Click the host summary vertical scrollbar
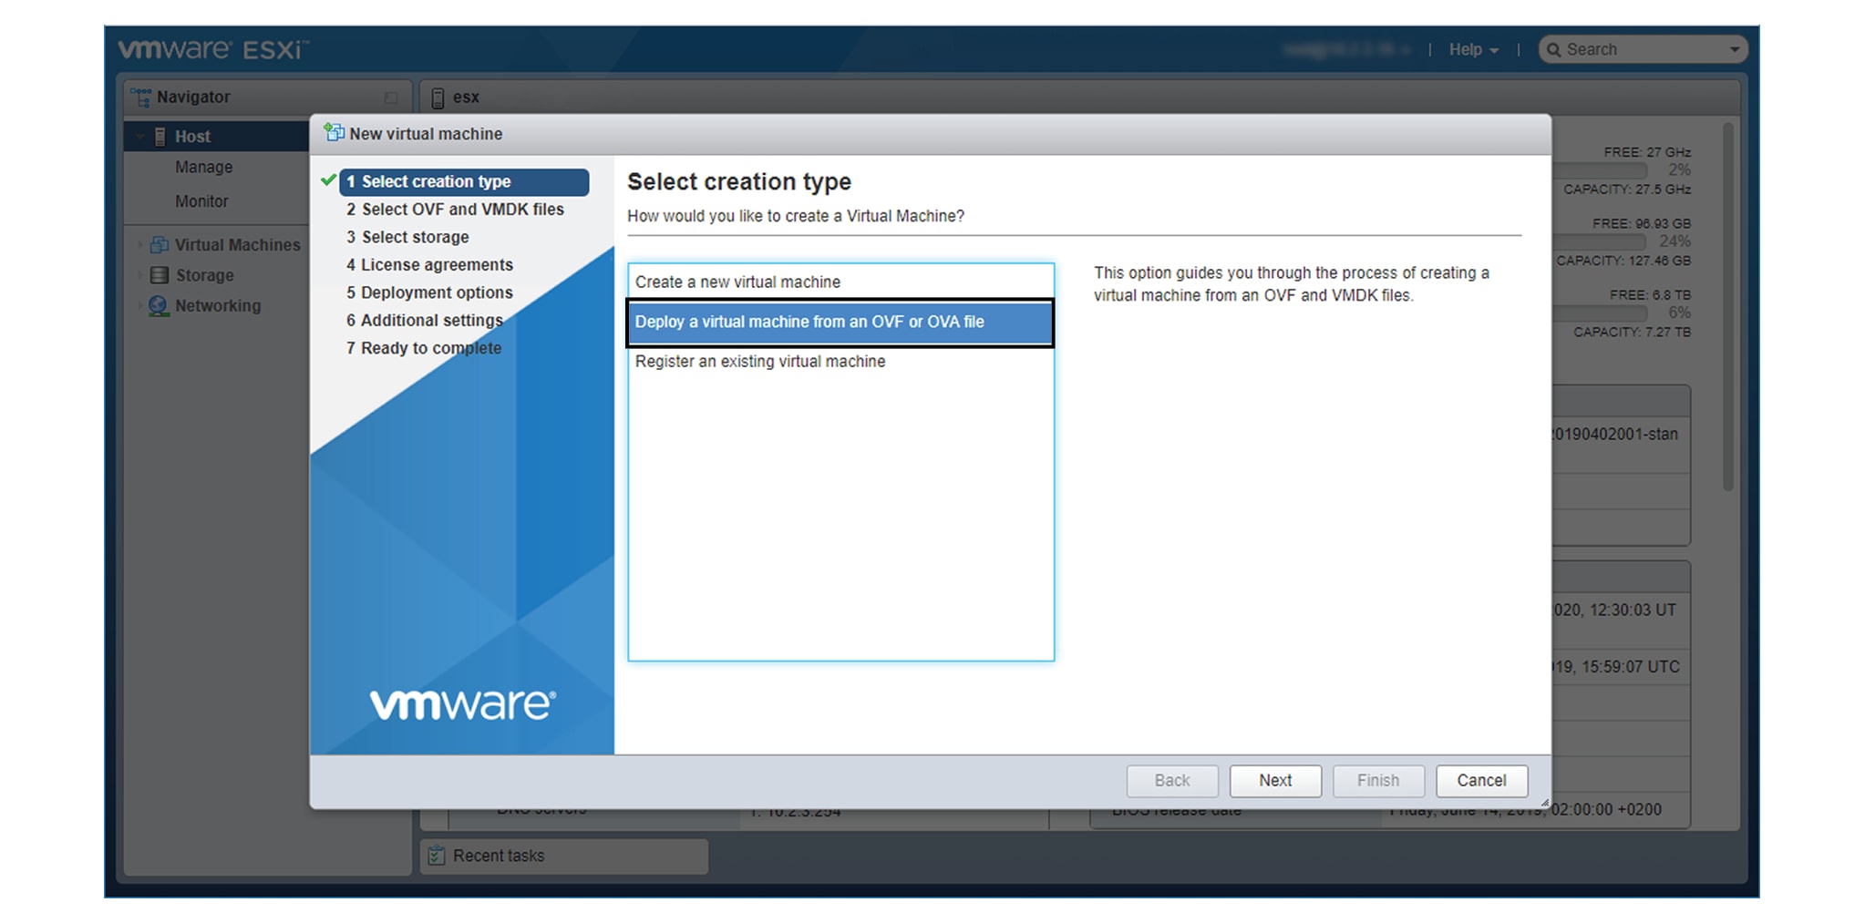 (x=1727, y=308)
